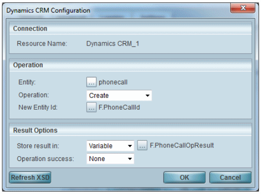Confirm with the OK button
261x194 pixels.
pos(184,178)
